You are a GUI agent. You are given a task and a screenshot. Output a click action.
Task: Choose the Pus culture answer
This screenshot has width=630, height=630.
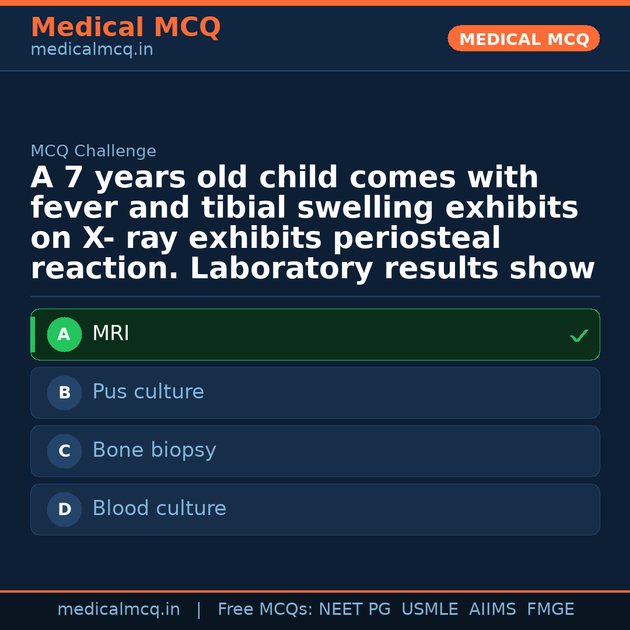pyautogui.click(x=148, y=392)
